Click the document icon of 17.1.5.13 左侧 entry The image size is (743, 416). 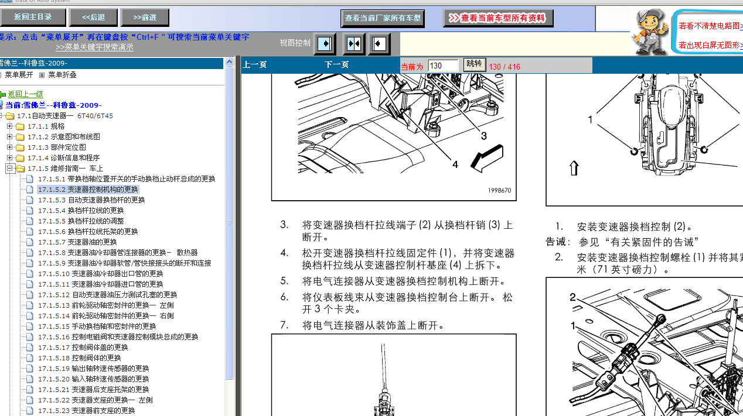[29, 305]
